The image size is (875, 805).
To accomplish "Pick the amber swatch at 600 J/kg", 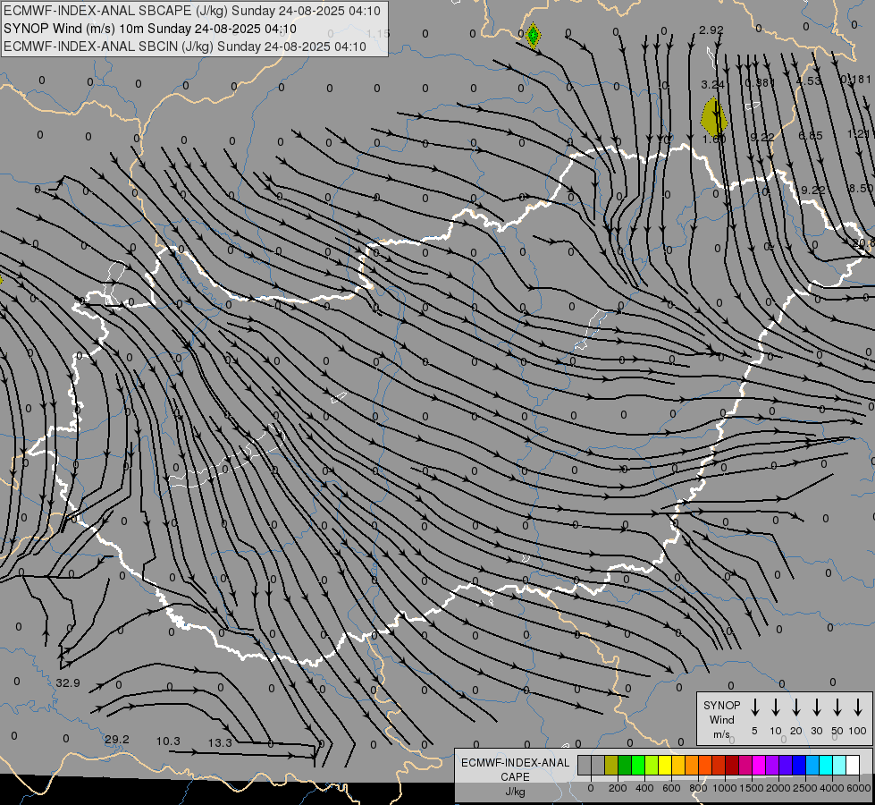I will click(678, 765).
